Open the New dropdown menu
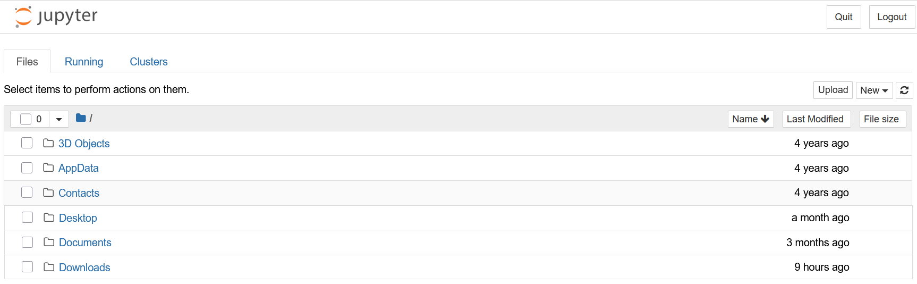The height and width of the screenshot is (284, 917). point(874,90)
